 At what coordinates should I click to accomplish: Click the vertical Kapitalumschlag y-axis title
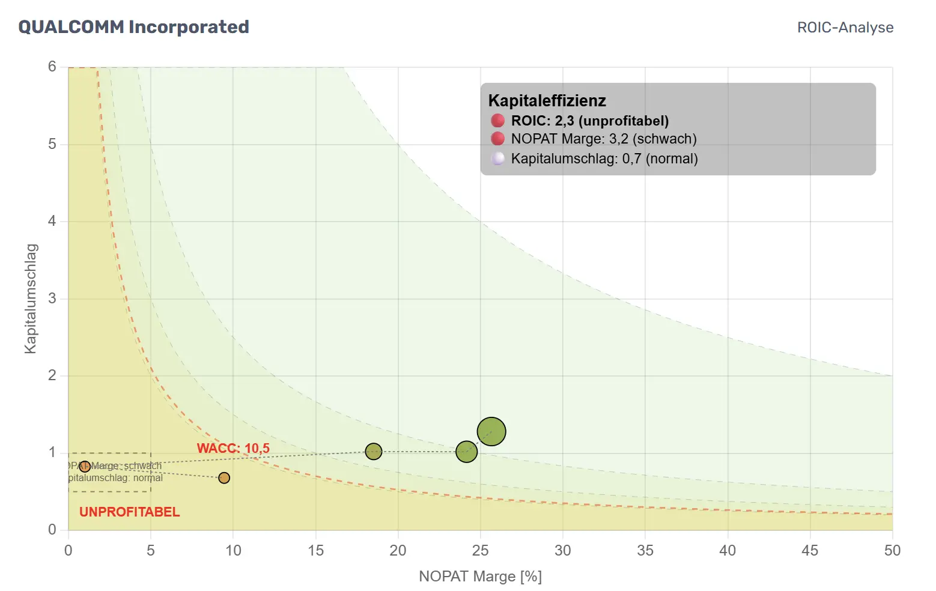(x=31, y=299)
